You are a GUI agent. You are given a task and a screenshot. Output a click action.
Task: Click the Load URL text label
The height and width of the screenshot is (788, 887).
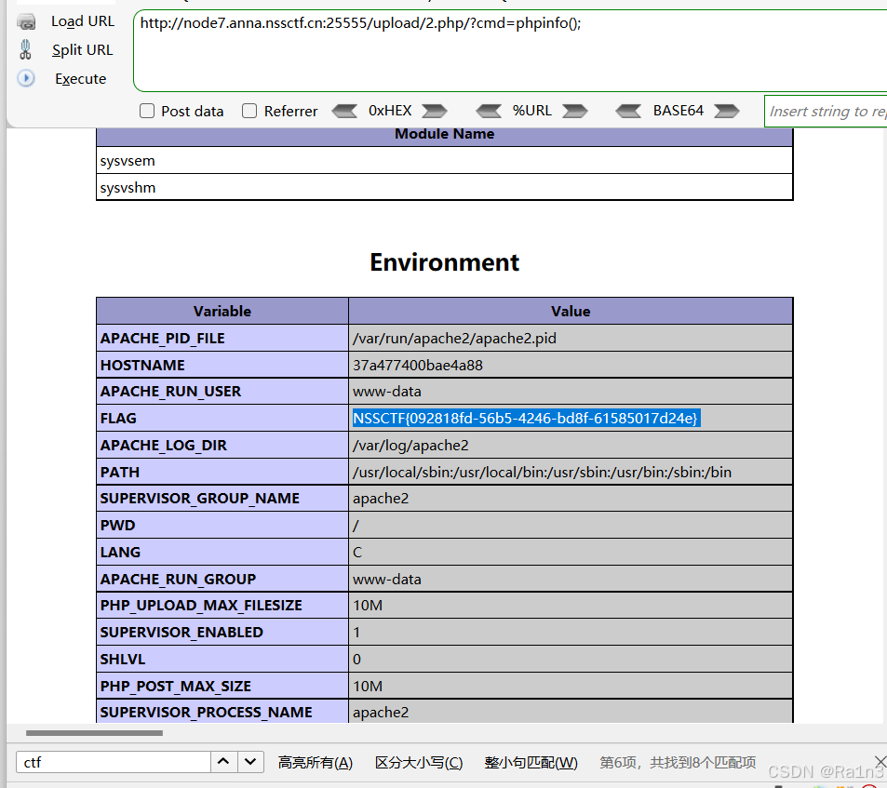83,20
